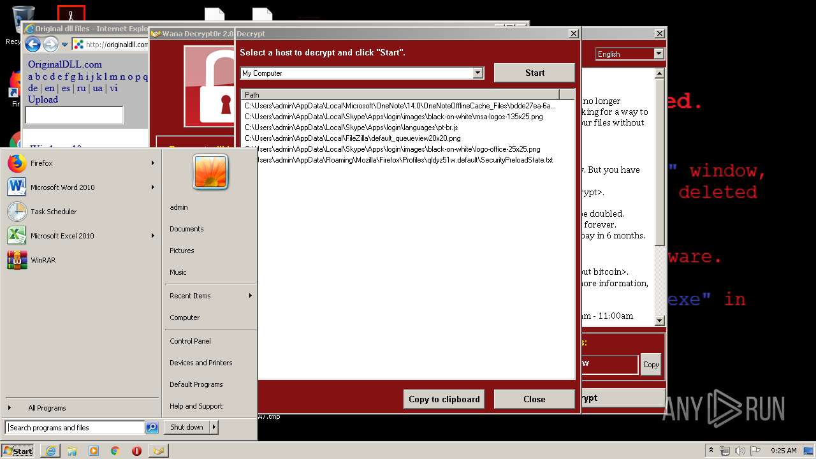Click the Internet Explorer address bar
816x459 pixels.
(x=110, y=45)
